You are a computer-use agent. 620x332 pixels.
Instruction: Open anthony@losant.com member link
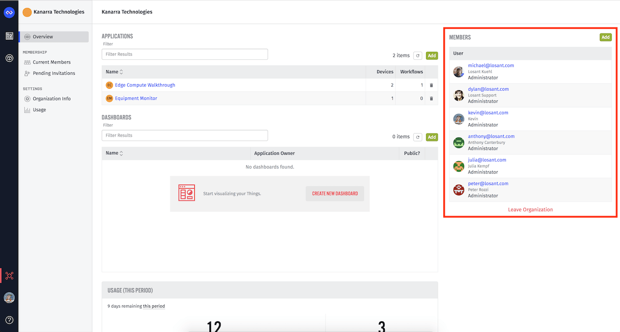tap(491, 137)
